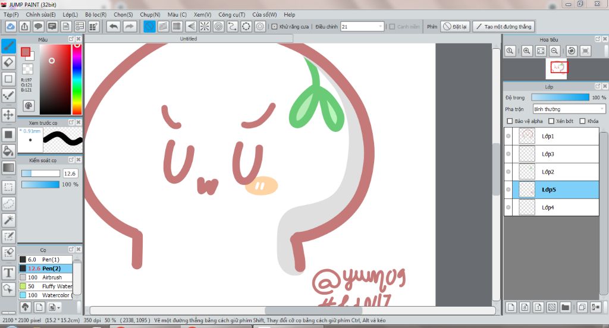Screen dimensions: 609x328
Task: Open snap settings gear icon
Action: [x=260, y=26]
